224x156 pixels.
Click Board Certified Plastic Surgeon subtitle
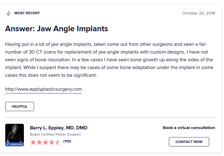55,134
